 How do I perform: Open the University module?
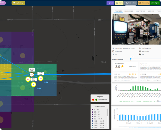pyautogui.click(x=144, y=3)
